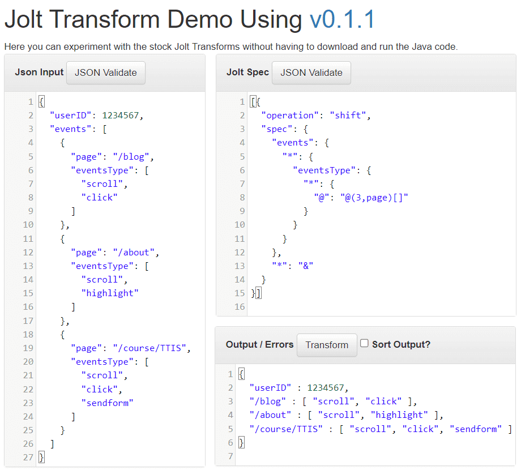
Task: Select the "highlight" value in Json Input
Action: (x=110, y=293)
